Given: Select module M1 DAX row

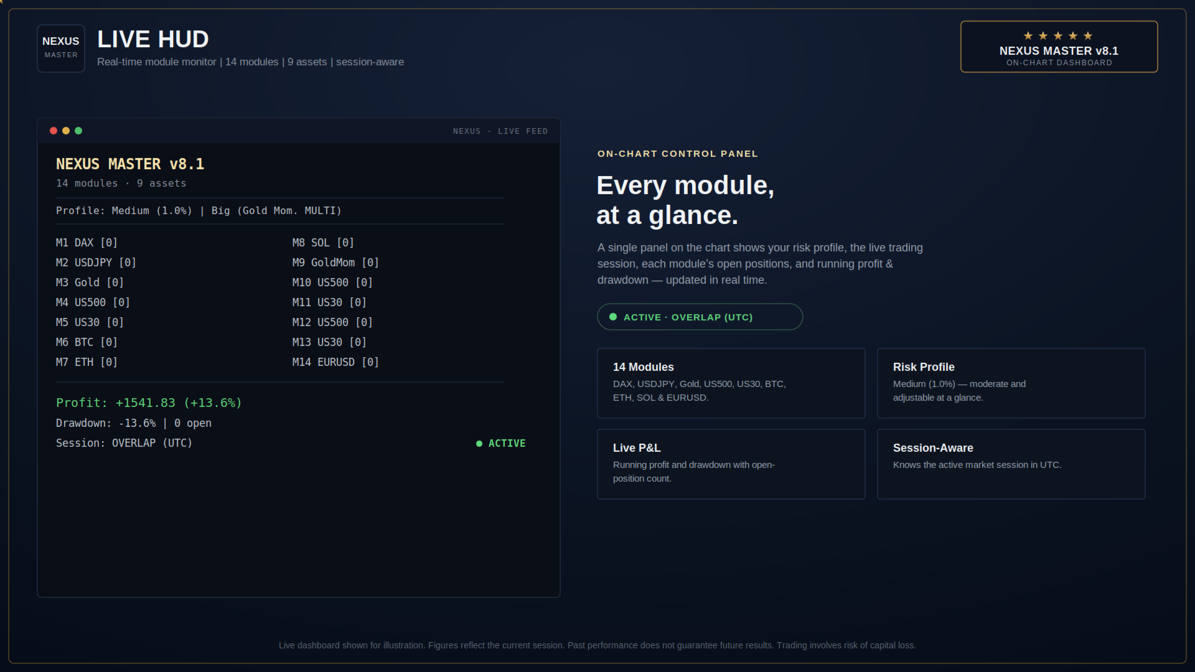Looking at the screenshot, I should click(87, 243).
